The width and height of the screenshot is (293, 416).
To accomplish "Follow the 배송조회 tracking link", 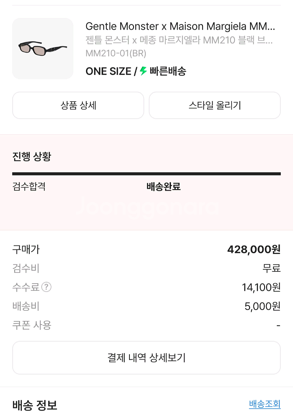I will [265, 404].
